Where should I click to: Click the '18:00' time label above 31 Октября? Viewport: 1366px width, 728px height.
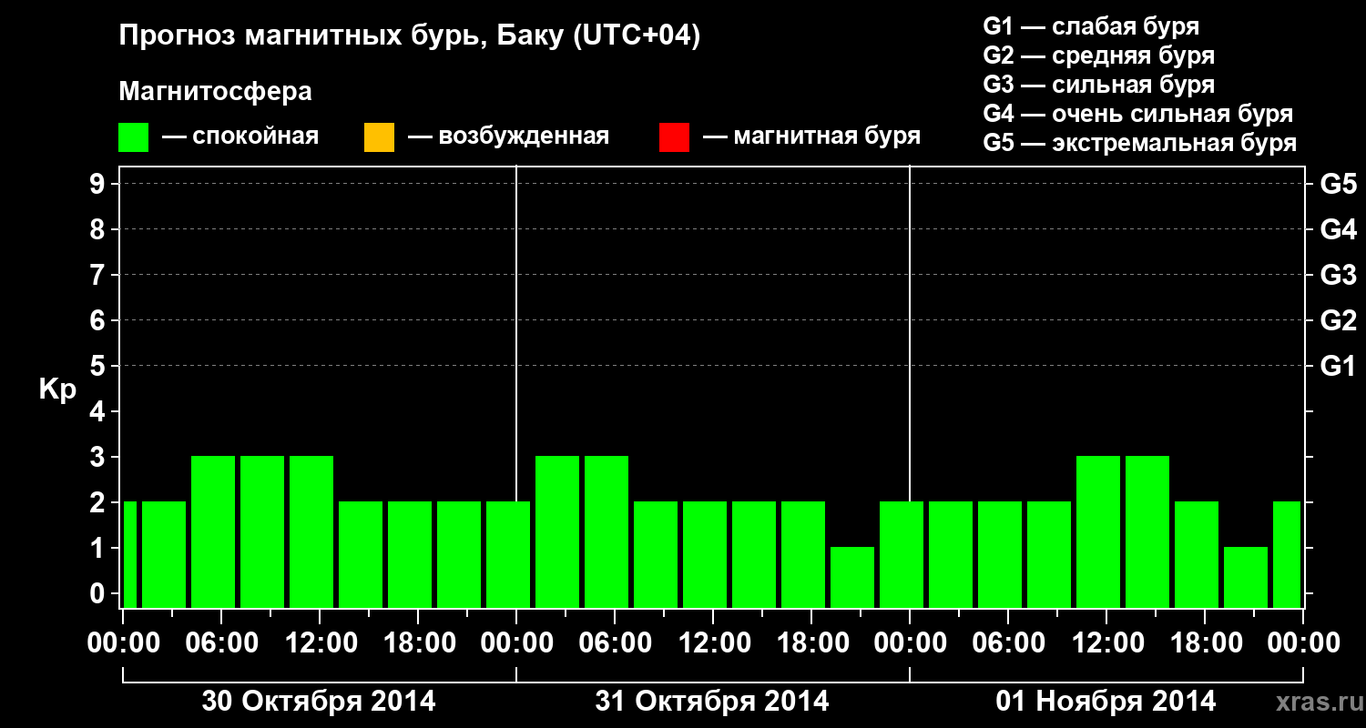(x=811, y=642)
